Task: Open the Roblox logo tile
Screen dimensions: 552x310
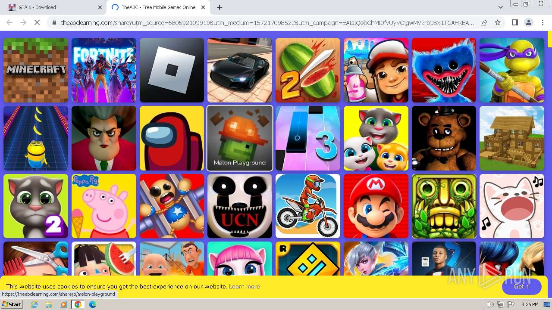Action: [172, 70]
